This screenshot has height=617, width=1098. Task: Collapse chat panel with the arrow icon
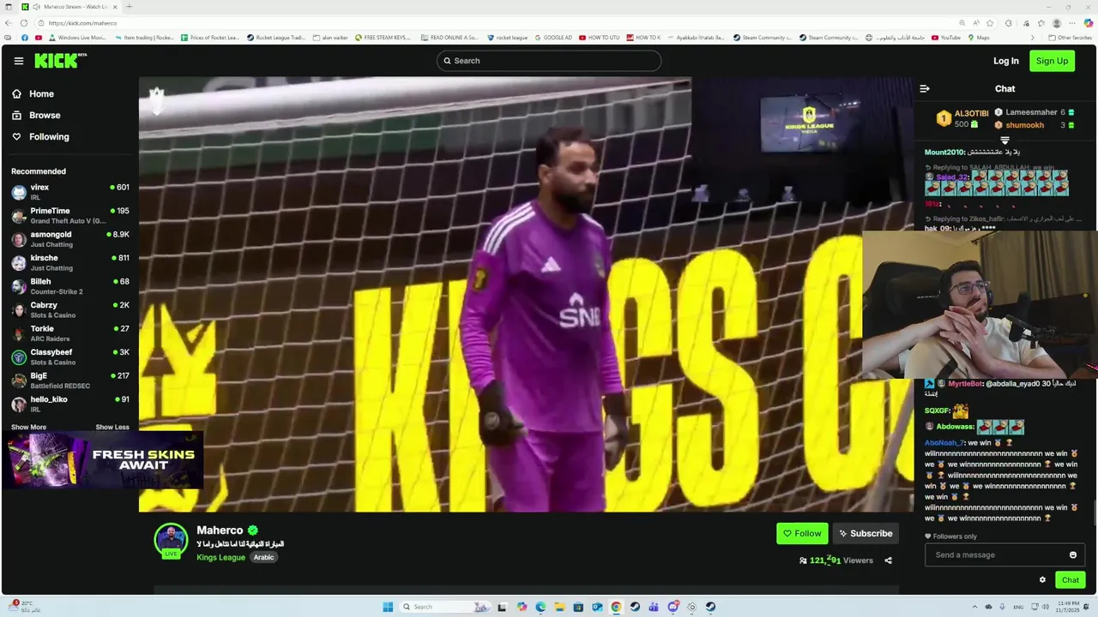pos(925,88)
